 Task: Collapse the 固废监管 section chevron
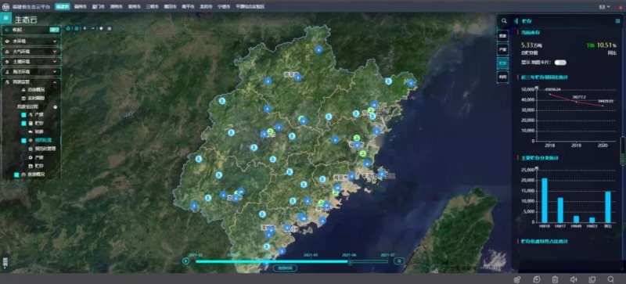[54, 82]
